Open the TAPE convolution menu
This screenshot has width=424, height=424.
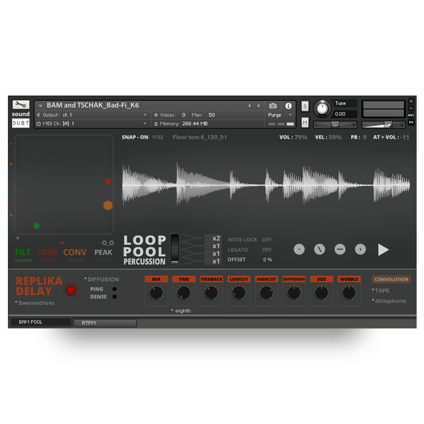[380, 291]
